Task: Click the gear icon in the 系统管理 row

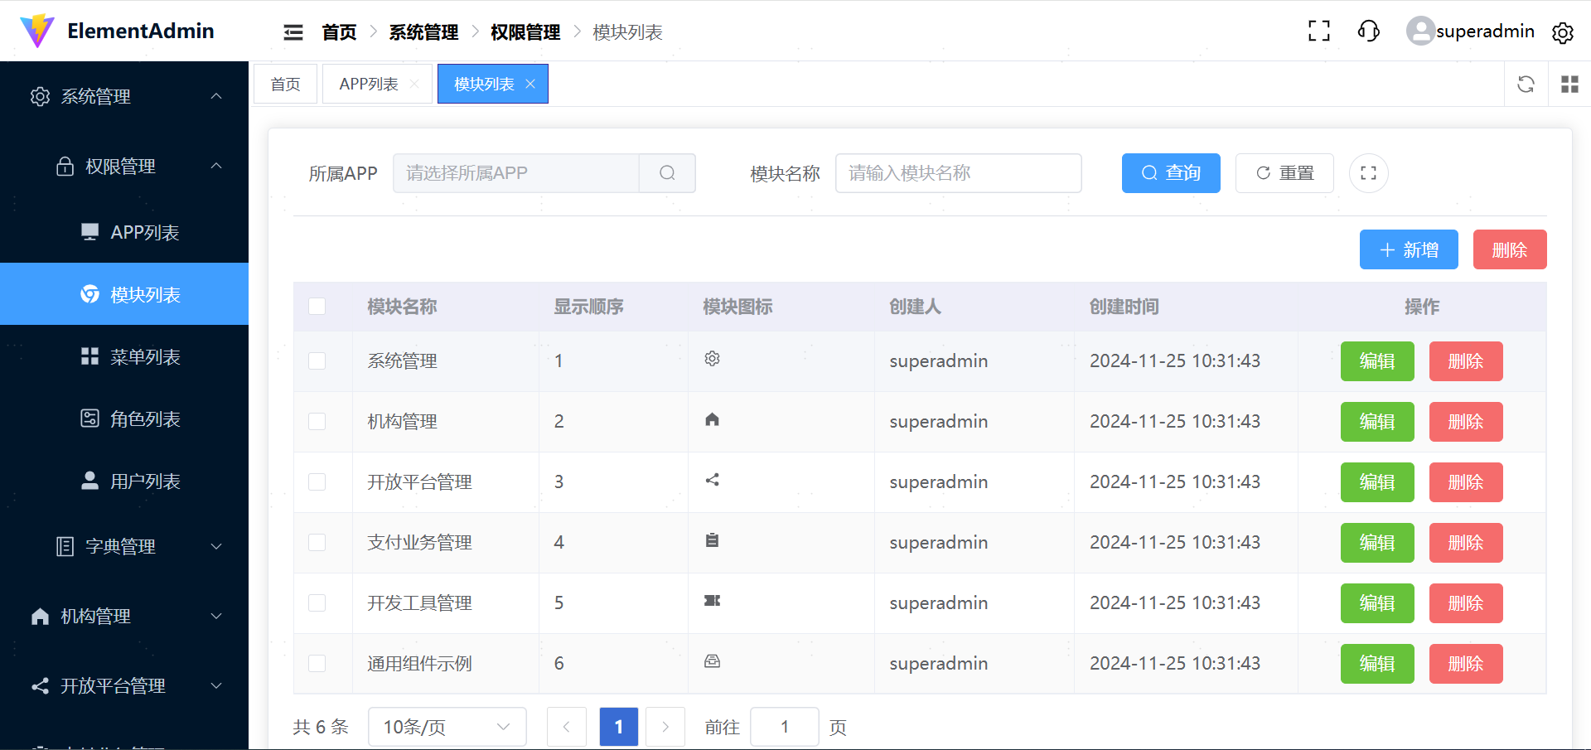Action: (712, 359)
